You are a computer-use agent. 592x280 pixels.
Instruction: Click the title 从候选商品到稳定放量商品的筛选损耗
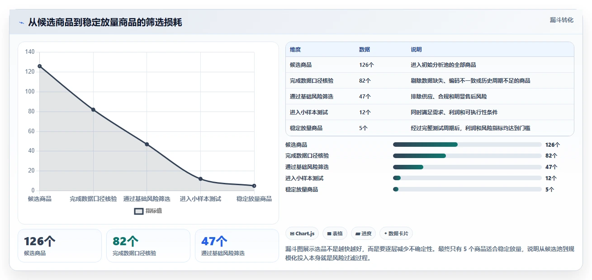(105, 22)
